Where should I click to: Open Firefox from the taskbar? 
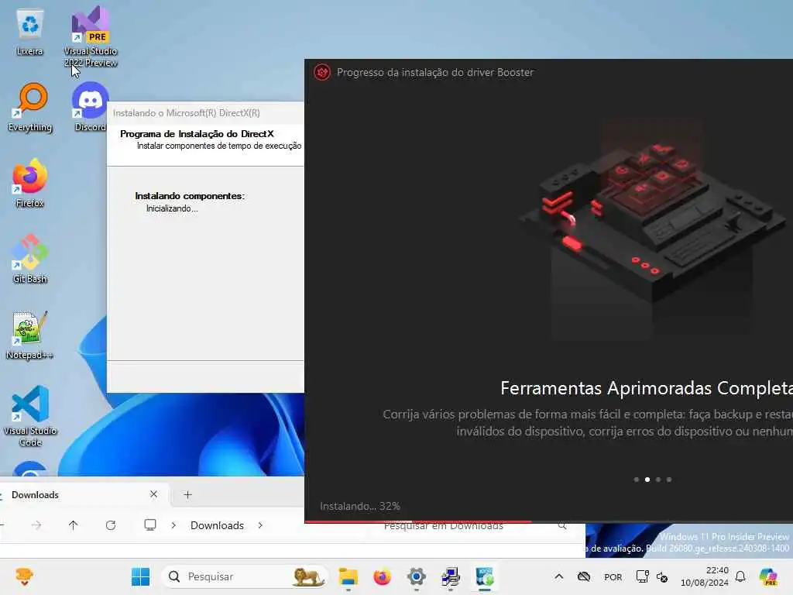click(x=383, y=576)
